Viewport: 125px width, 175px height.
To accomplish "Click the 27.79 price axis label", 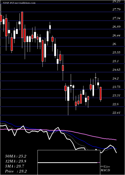I will click(116, 9).
